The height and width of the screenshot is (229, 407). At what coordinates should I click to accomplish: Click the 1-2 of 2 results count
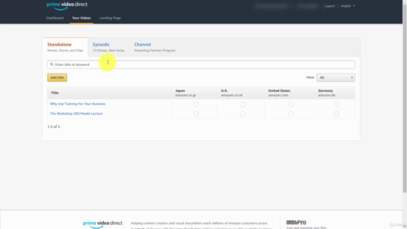[53, 127]
